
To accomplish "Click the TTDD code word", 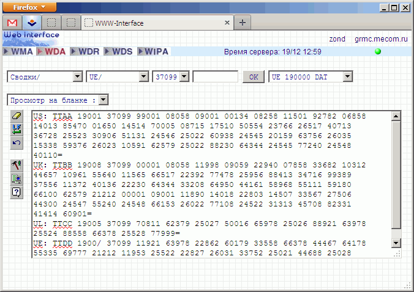I will pos(62,243).
